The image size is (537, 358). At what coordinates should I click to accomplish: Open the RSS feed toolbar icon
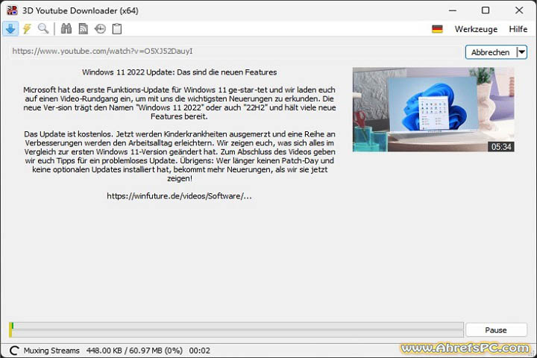(x=84, y=29)
